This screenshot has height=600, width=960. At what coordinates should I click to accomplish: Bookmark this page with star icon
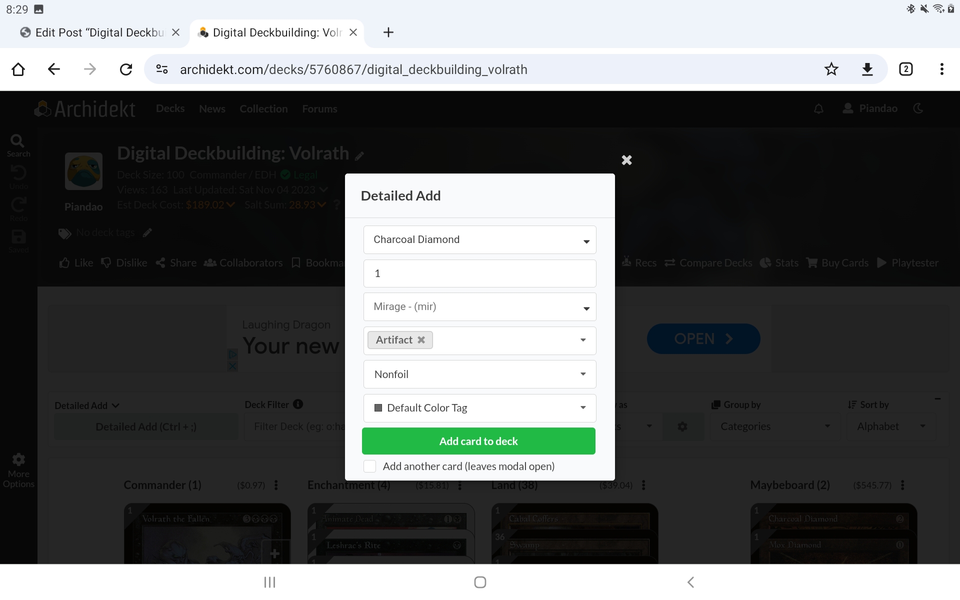pyautogui.click(x=831, y=69)
